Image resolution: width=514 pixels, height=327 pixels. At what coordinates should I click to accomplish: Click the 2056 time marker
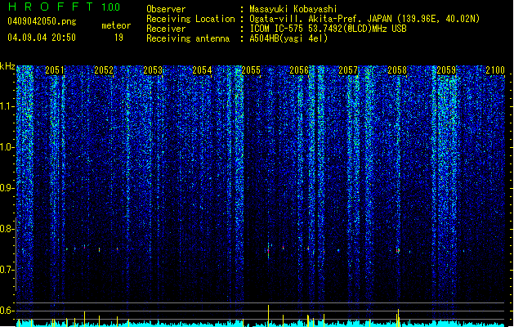coord(299,70)
